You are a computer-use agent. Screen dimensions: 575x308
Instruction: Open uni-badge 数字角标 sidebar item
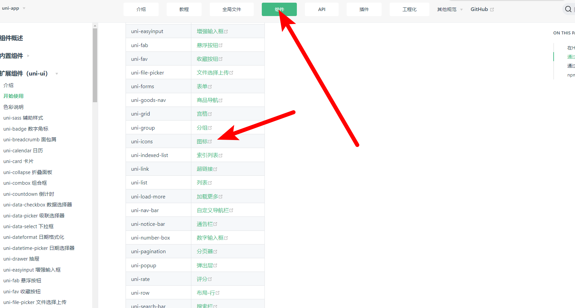pyautogui.click(x=26, y=129)
